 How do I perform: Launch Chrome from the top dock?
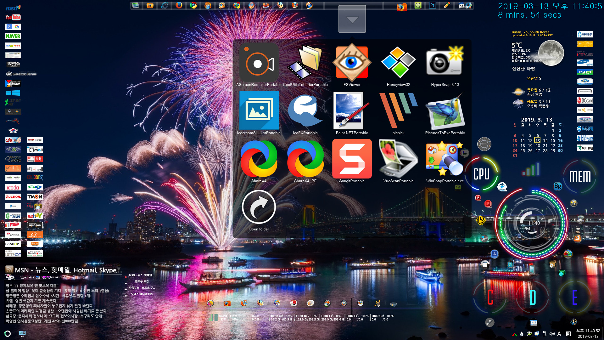click(193, 5)
